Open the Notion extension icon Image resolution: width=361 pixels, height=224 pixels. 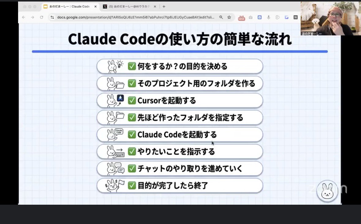pos(295,17)
